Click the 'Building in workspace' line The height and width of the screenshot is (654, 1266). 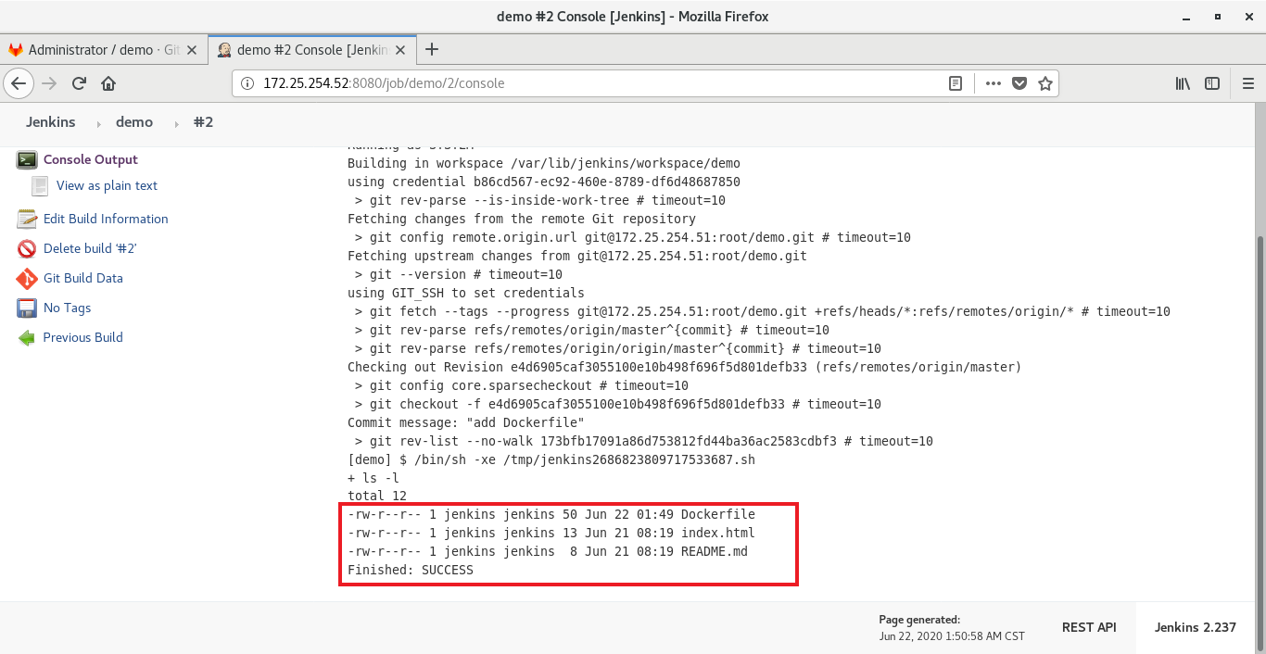point(544,163)
